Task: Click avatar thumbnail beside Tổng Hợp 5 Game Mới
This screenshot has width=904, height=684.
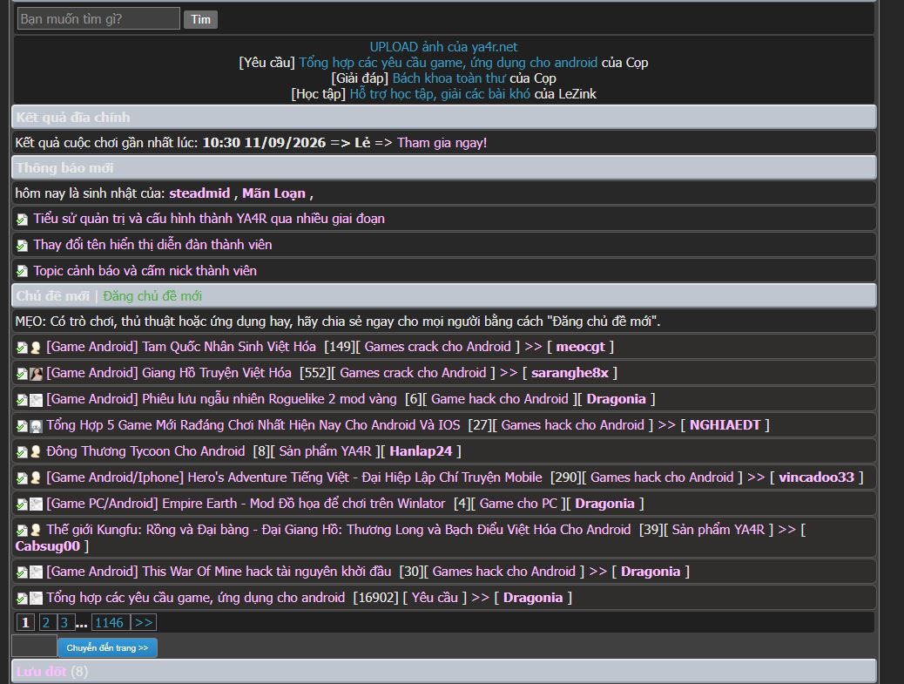Action: point(36,426)
